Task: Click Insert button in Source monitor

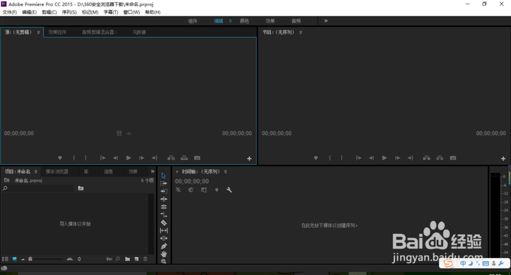Action: (171, 158)
